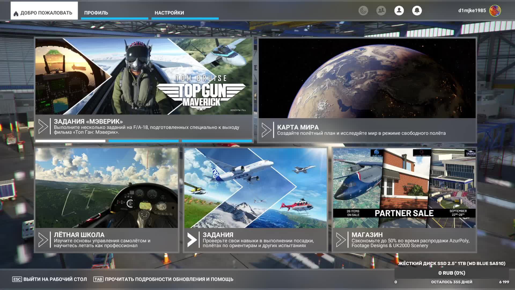Open the Top Gun Maverick banner image
Image resolution: width=515 pixels, height=290 pixels.
coord(144,77)
